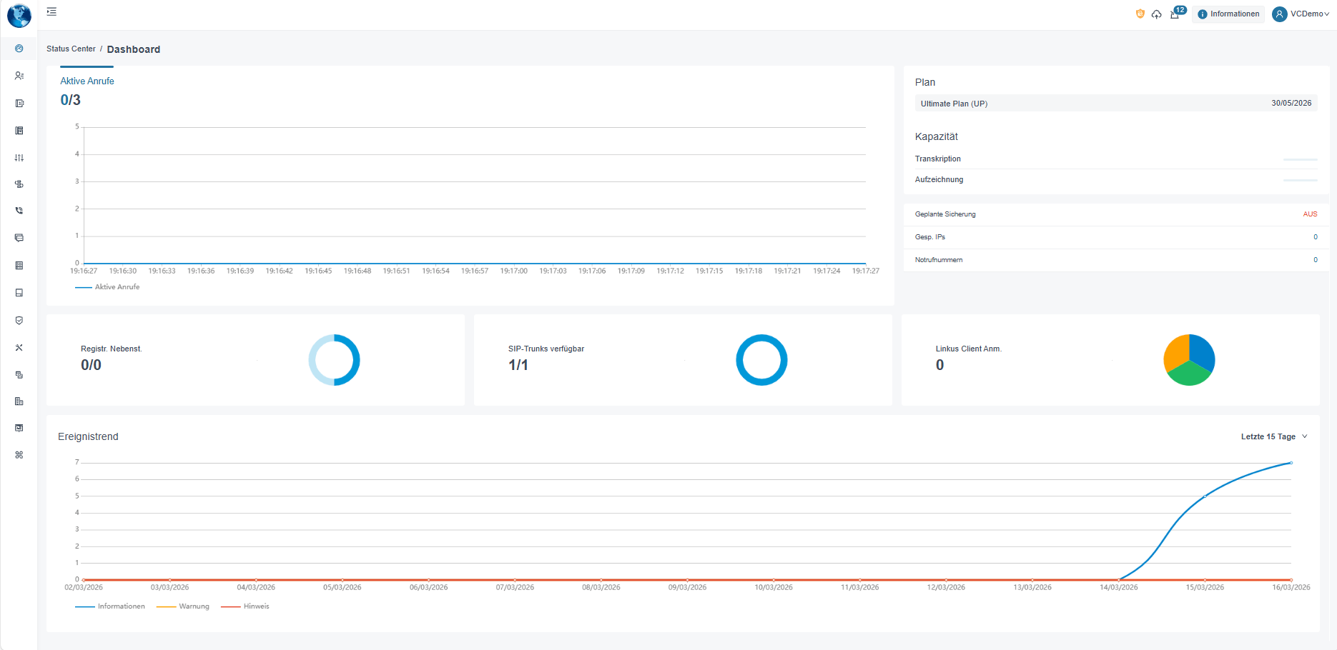Image resolution: width=1337 pixels, height=650 pixels.
Task: Open notifications with the 12 badge
Action: click(x=1176, y=13)
